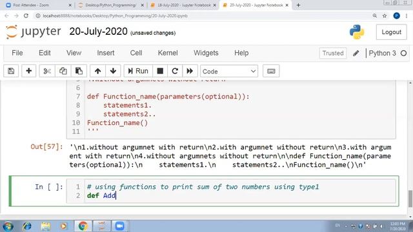
Task: Switch to the 18-July-2020 Jupyter Notebook tab
Action: [x=183, y=5]
